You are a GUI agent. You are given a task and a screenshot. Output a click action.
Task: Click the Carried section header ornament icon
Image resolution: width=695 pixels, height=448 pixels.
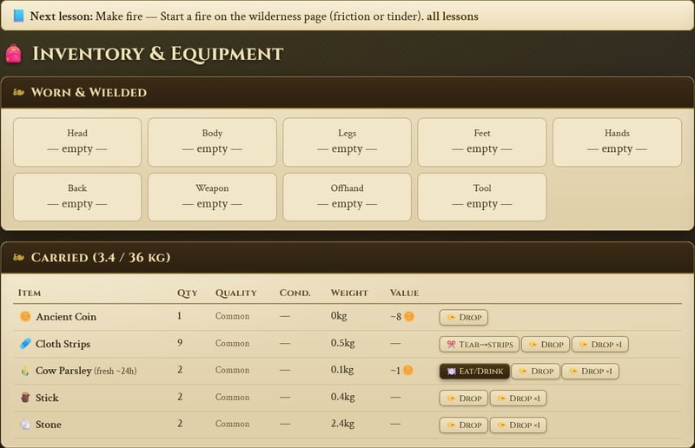tap(18, 258)
